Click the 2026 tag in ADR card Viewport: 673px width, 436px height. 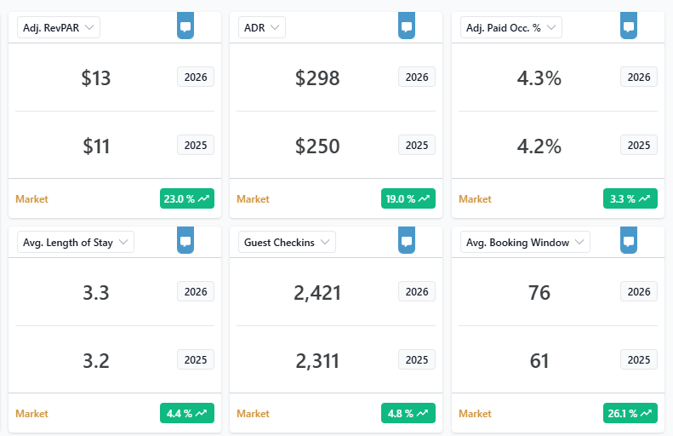(417, 77)
